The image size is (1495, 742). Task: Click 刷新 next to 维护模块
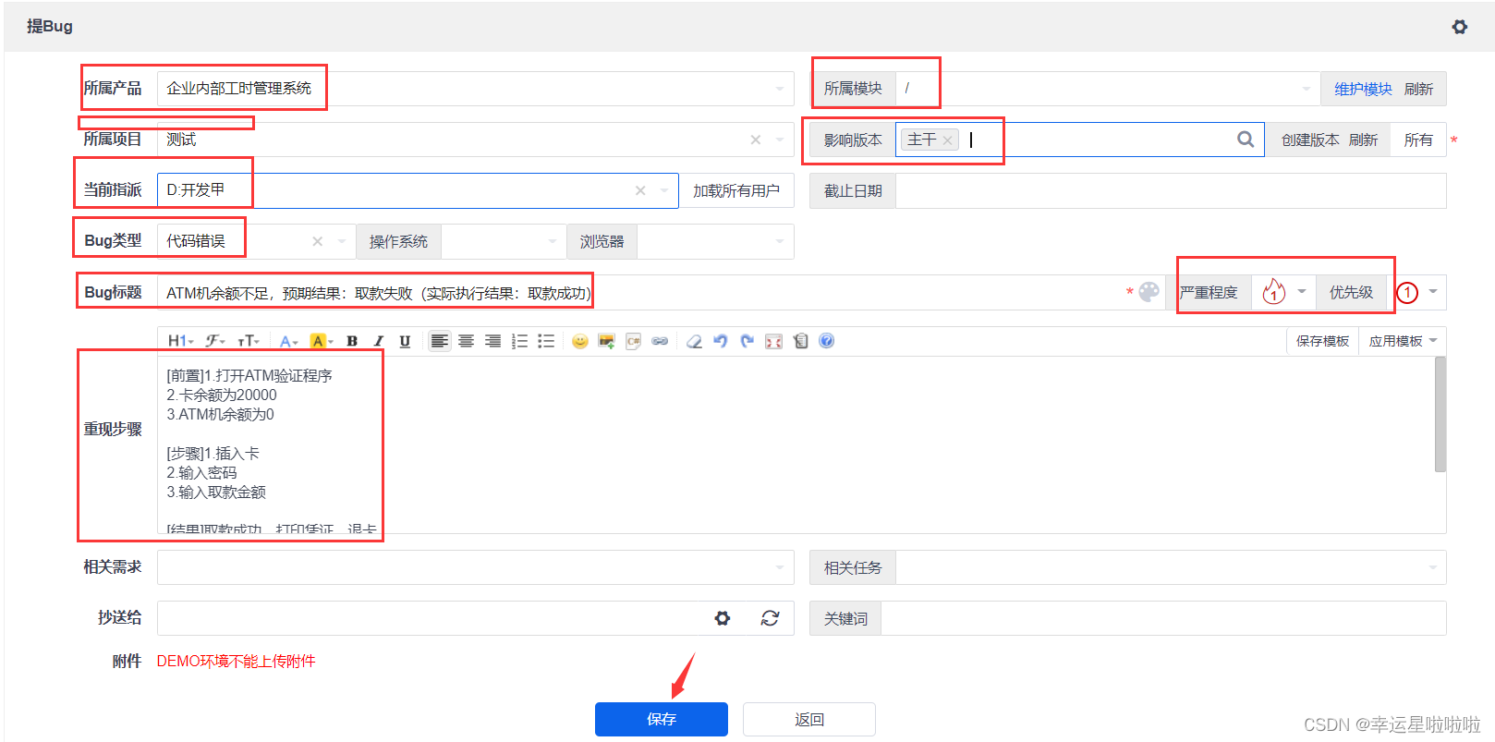click(1418, 89)
